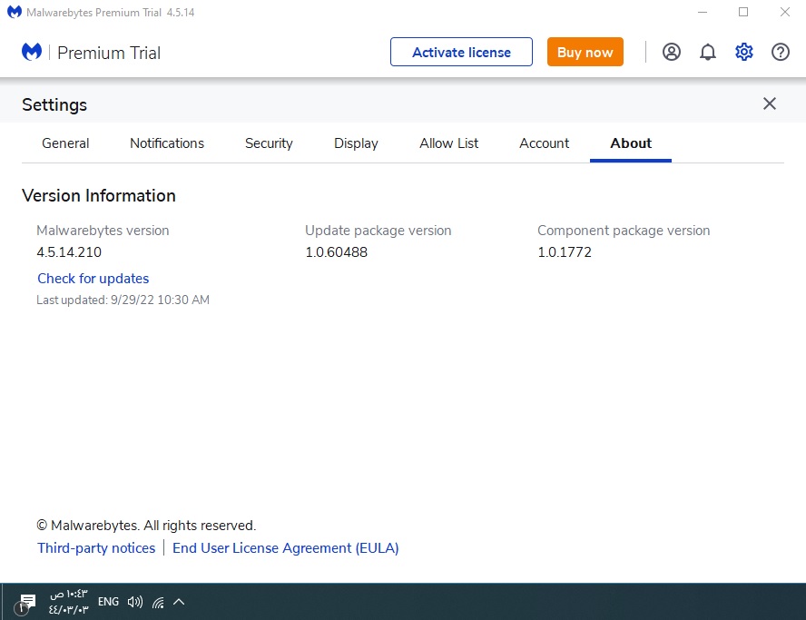Screen dimensions: 806x620
Task: Open the taskbar network icon
Action: coord(158,602)
